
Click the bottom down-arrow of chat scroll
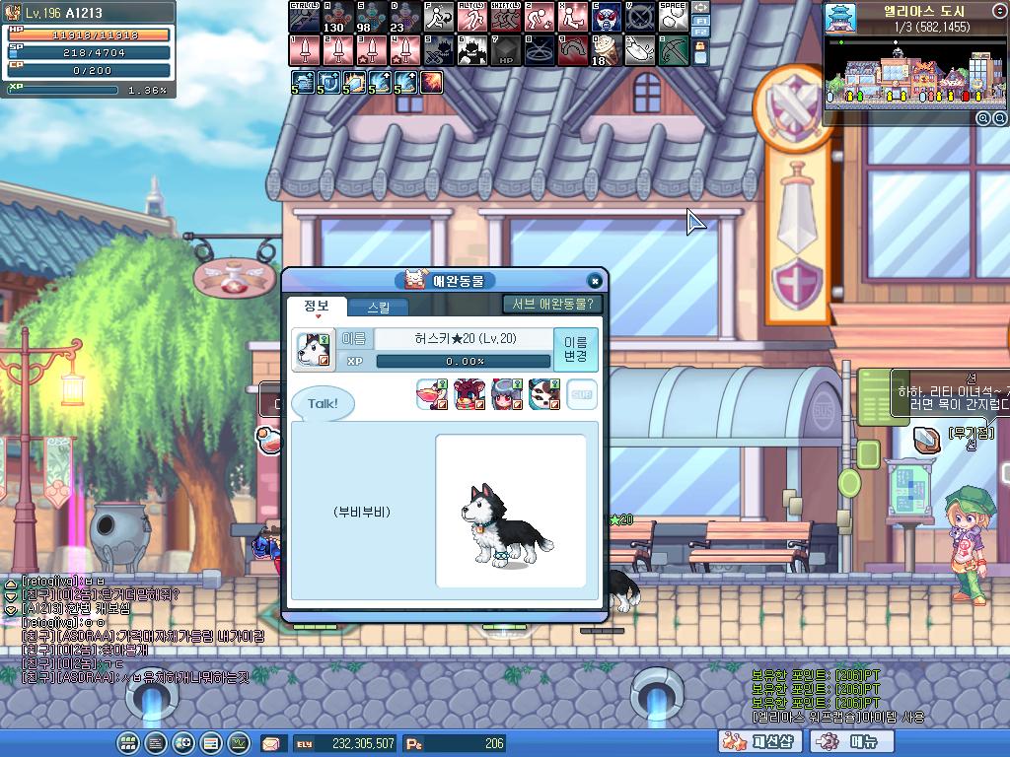point(11,609)
